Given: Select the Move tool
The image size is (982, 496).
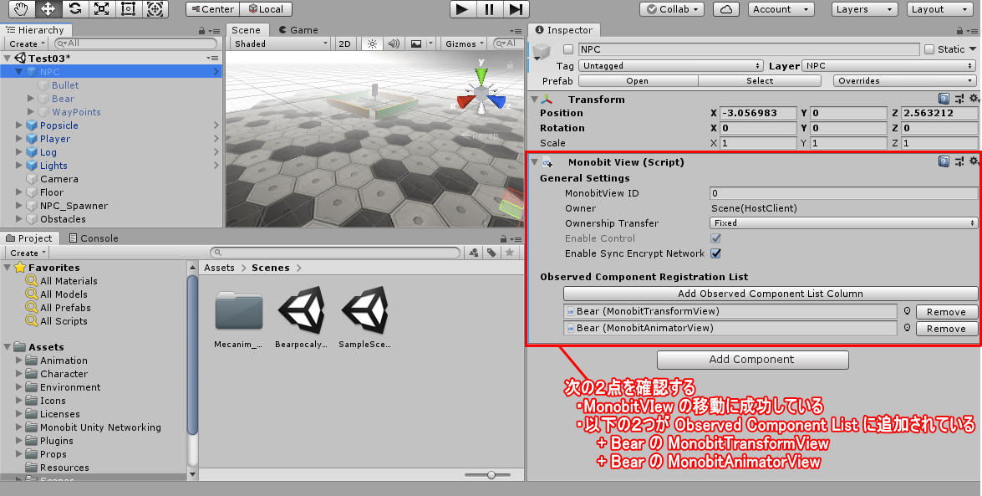Looking at the screenshot, I should point(48,8).
